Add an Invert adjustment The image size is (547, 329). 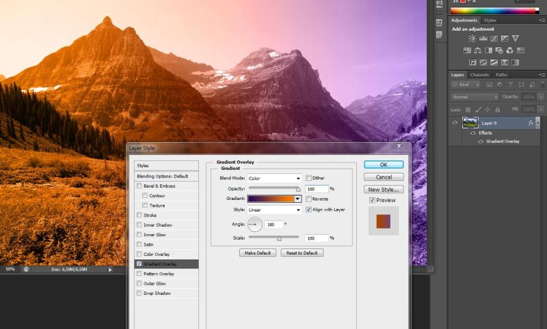pos(472,62)
